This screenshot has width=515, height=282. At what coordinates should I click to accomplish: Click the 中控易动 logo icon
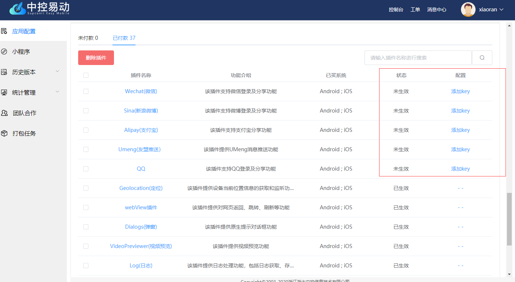point(18,8)
